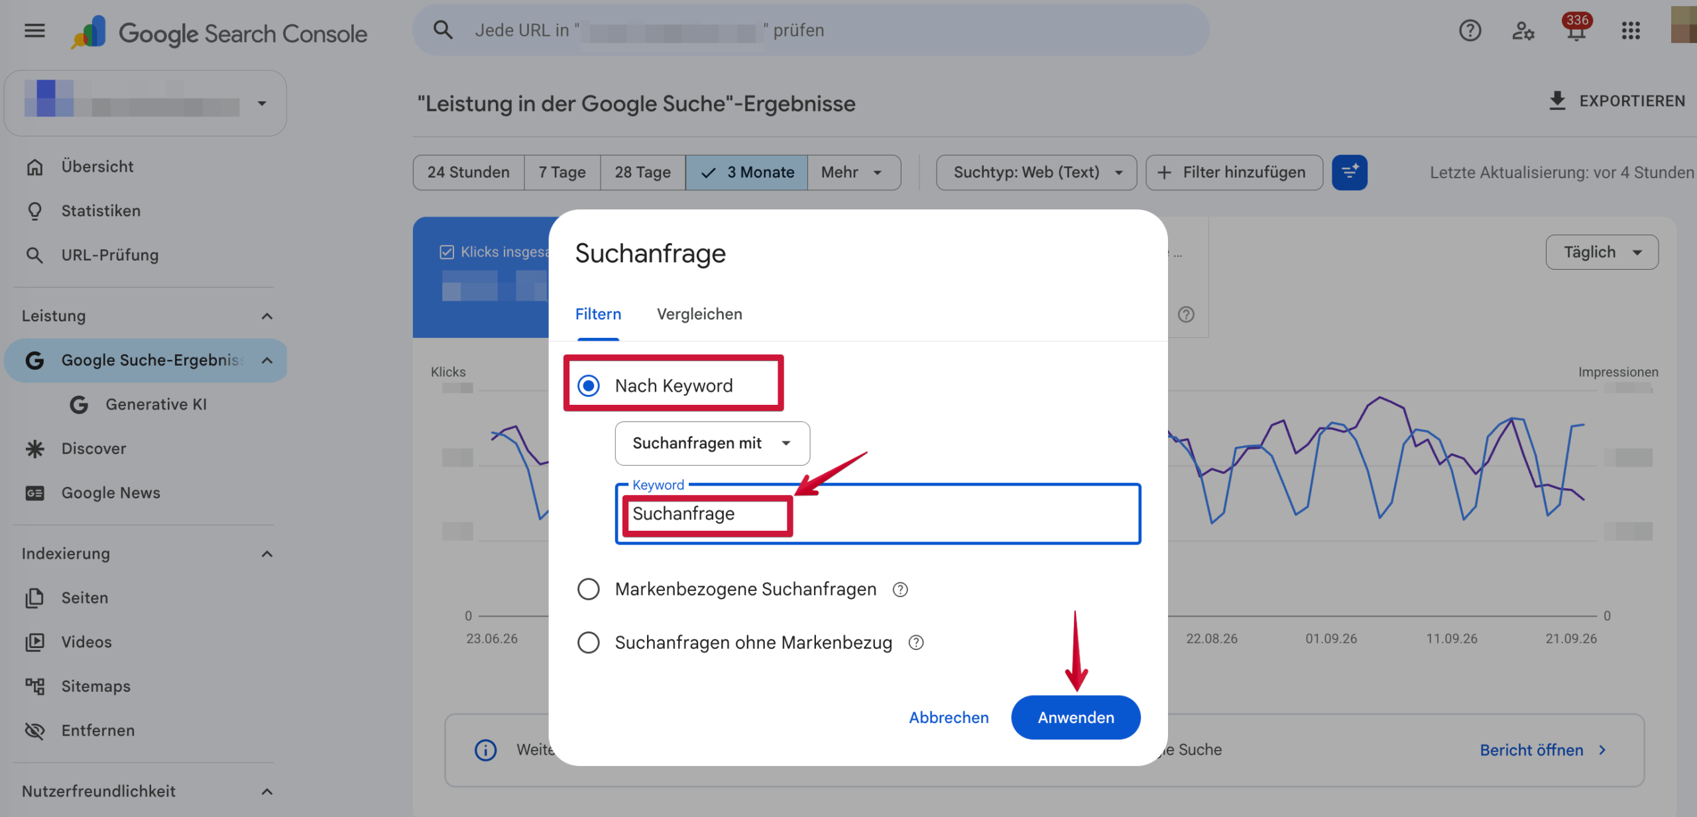Viewport: 1697px width, 817px height.
Task: Click the EXPORTIEREN button
Action: pyautogui.click(x=1617, y=101)
